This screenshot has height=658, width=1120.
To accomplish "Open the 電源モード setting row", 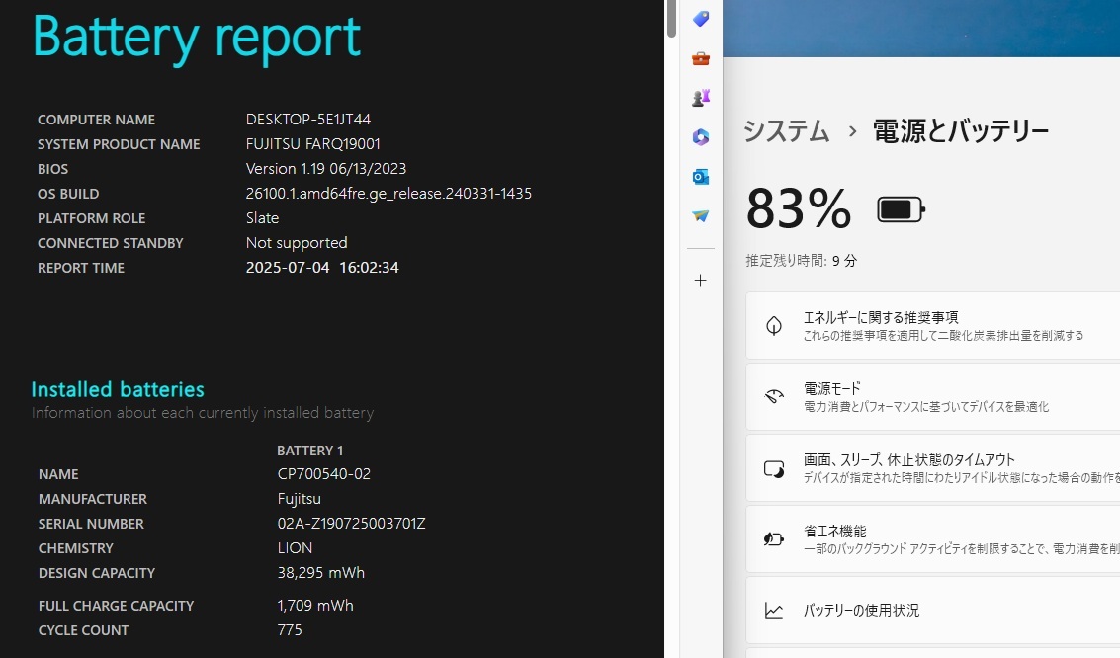I will point(933,397).
